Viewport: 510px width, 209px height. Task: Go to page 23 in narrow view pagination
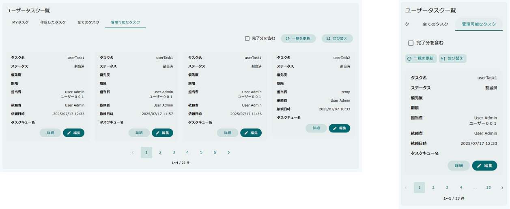488,188
